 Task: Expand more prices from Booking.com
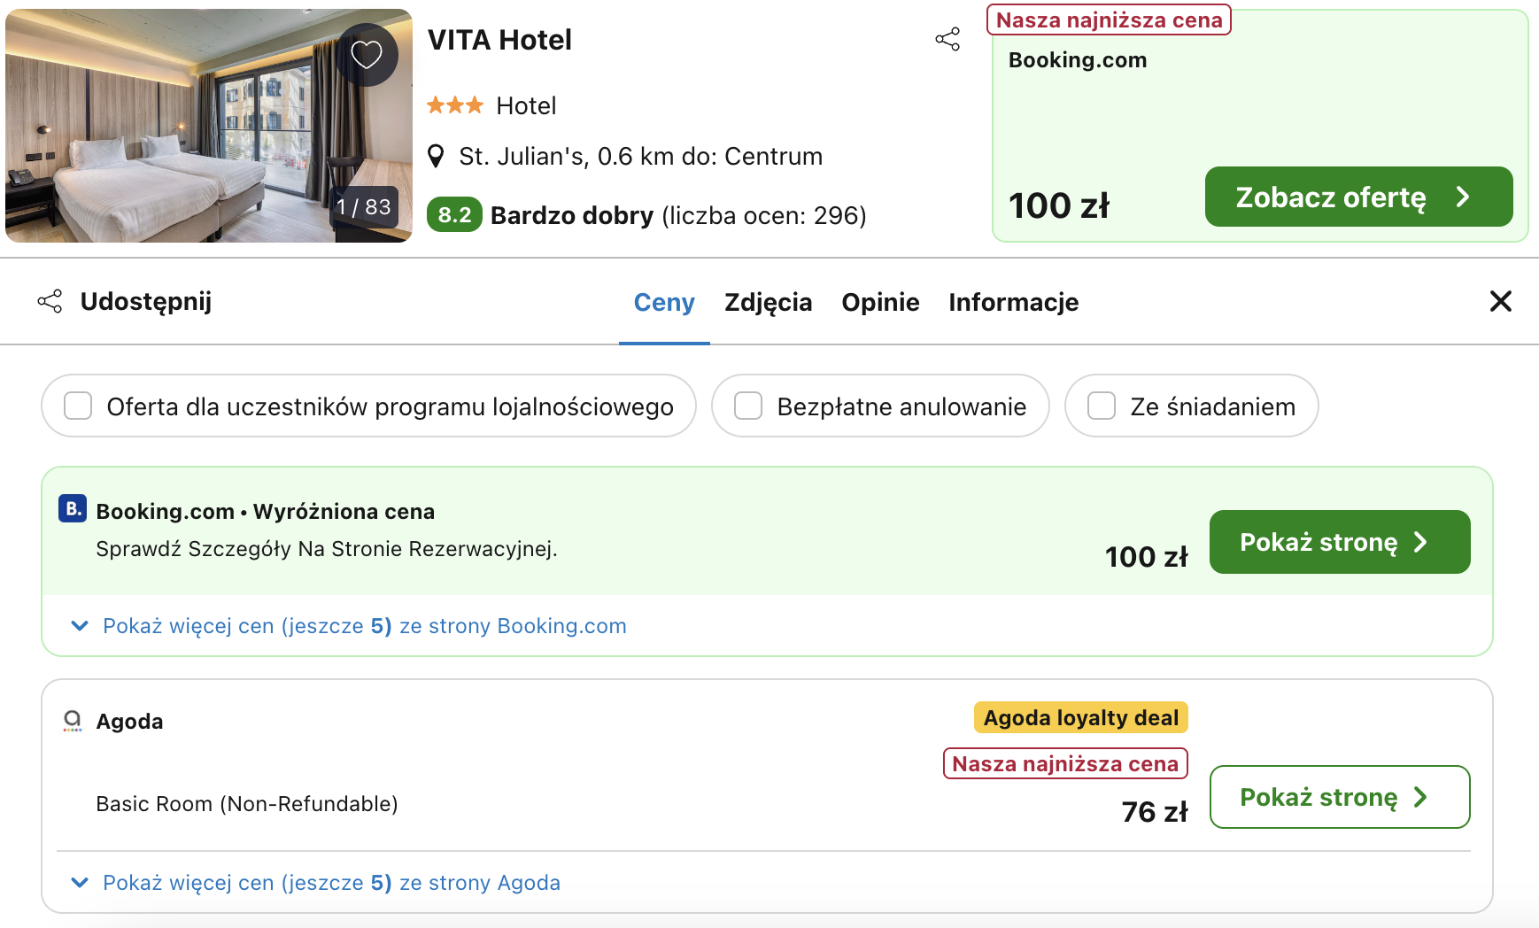pos(364,626)
